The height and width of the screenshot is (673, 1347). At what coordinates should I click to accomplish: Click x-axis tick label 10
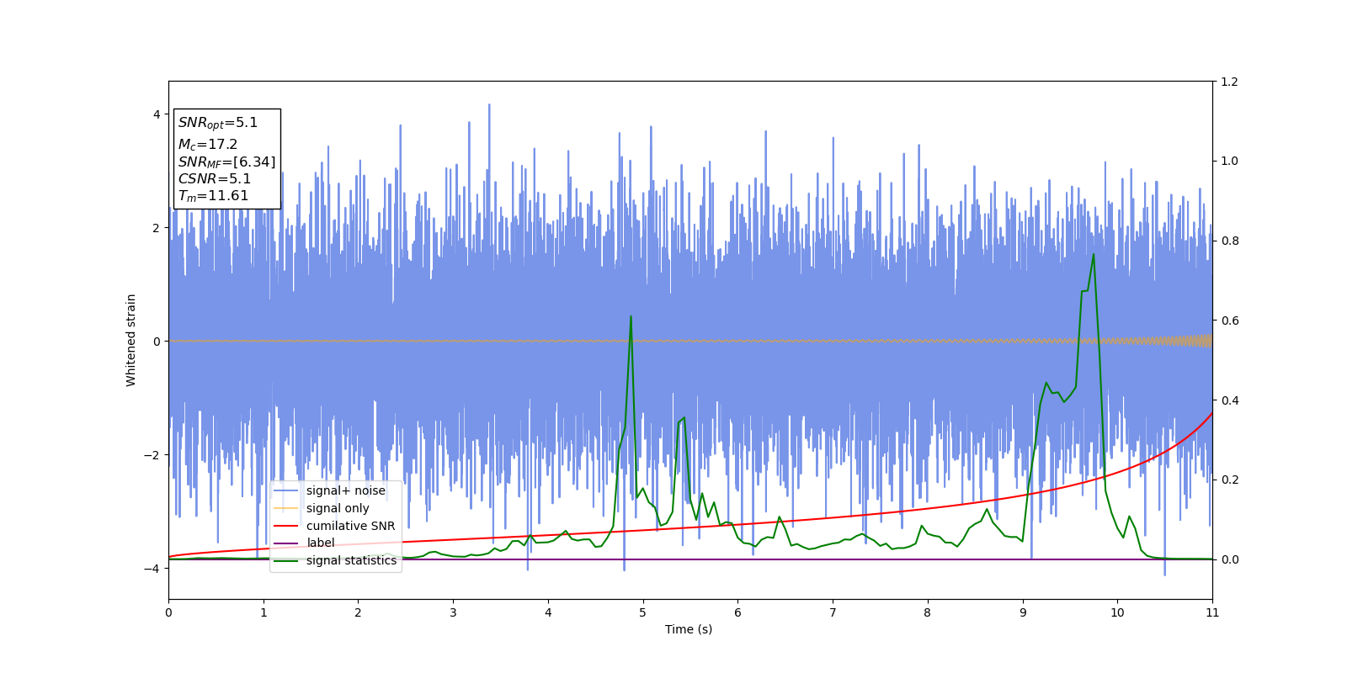tap(1117, 612)
